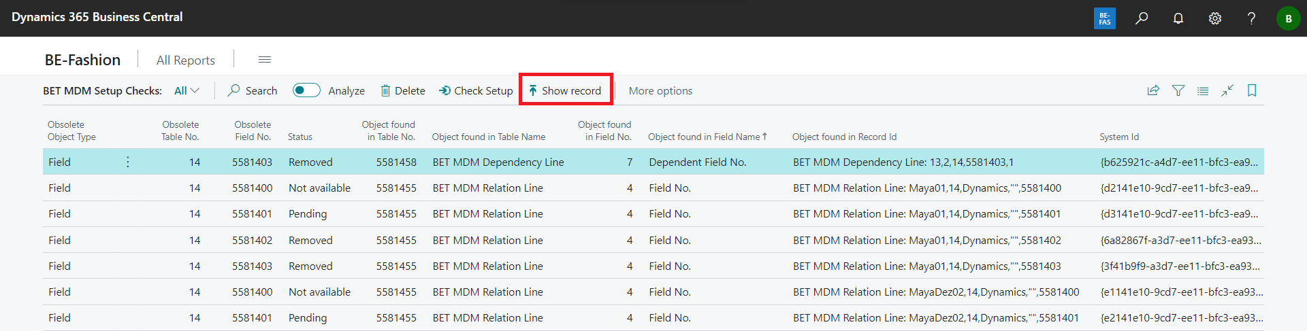Click the Show record action

[x=565, y=90]
